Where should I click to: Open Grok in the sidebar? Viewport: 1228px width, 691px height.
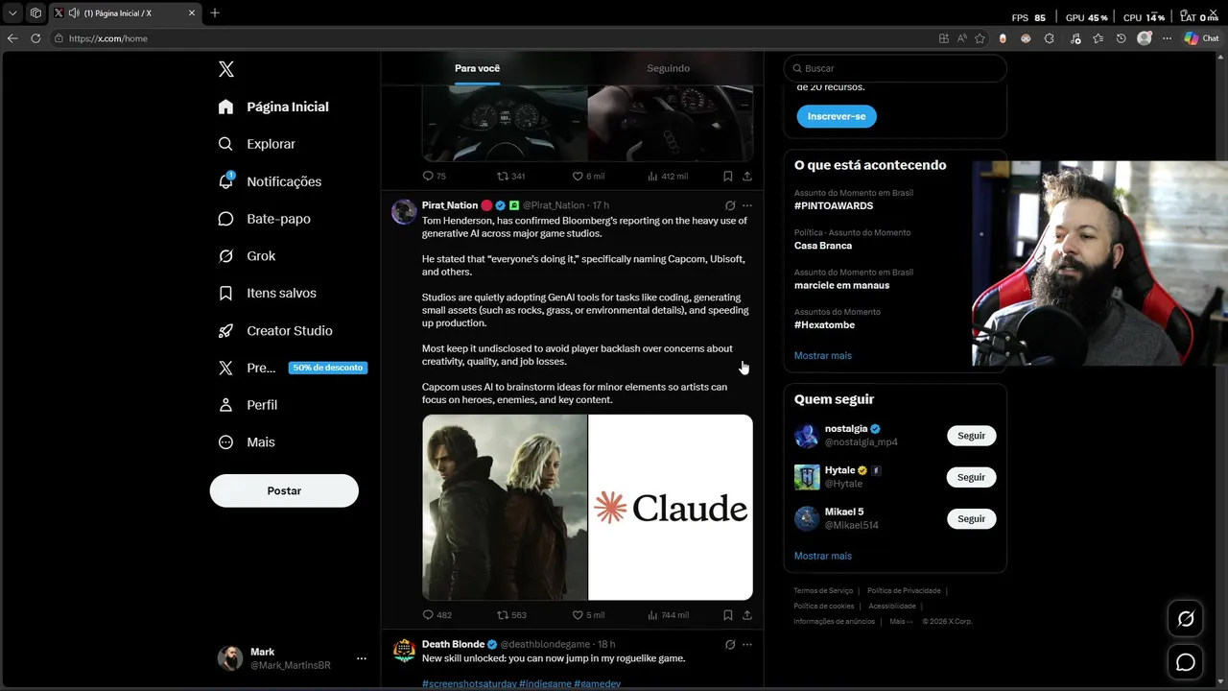tap(247, 256)
